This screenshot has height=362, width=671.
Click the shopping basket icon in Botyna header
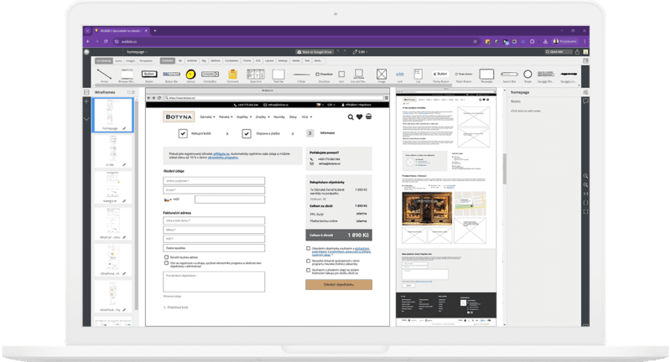pos(368,117)
